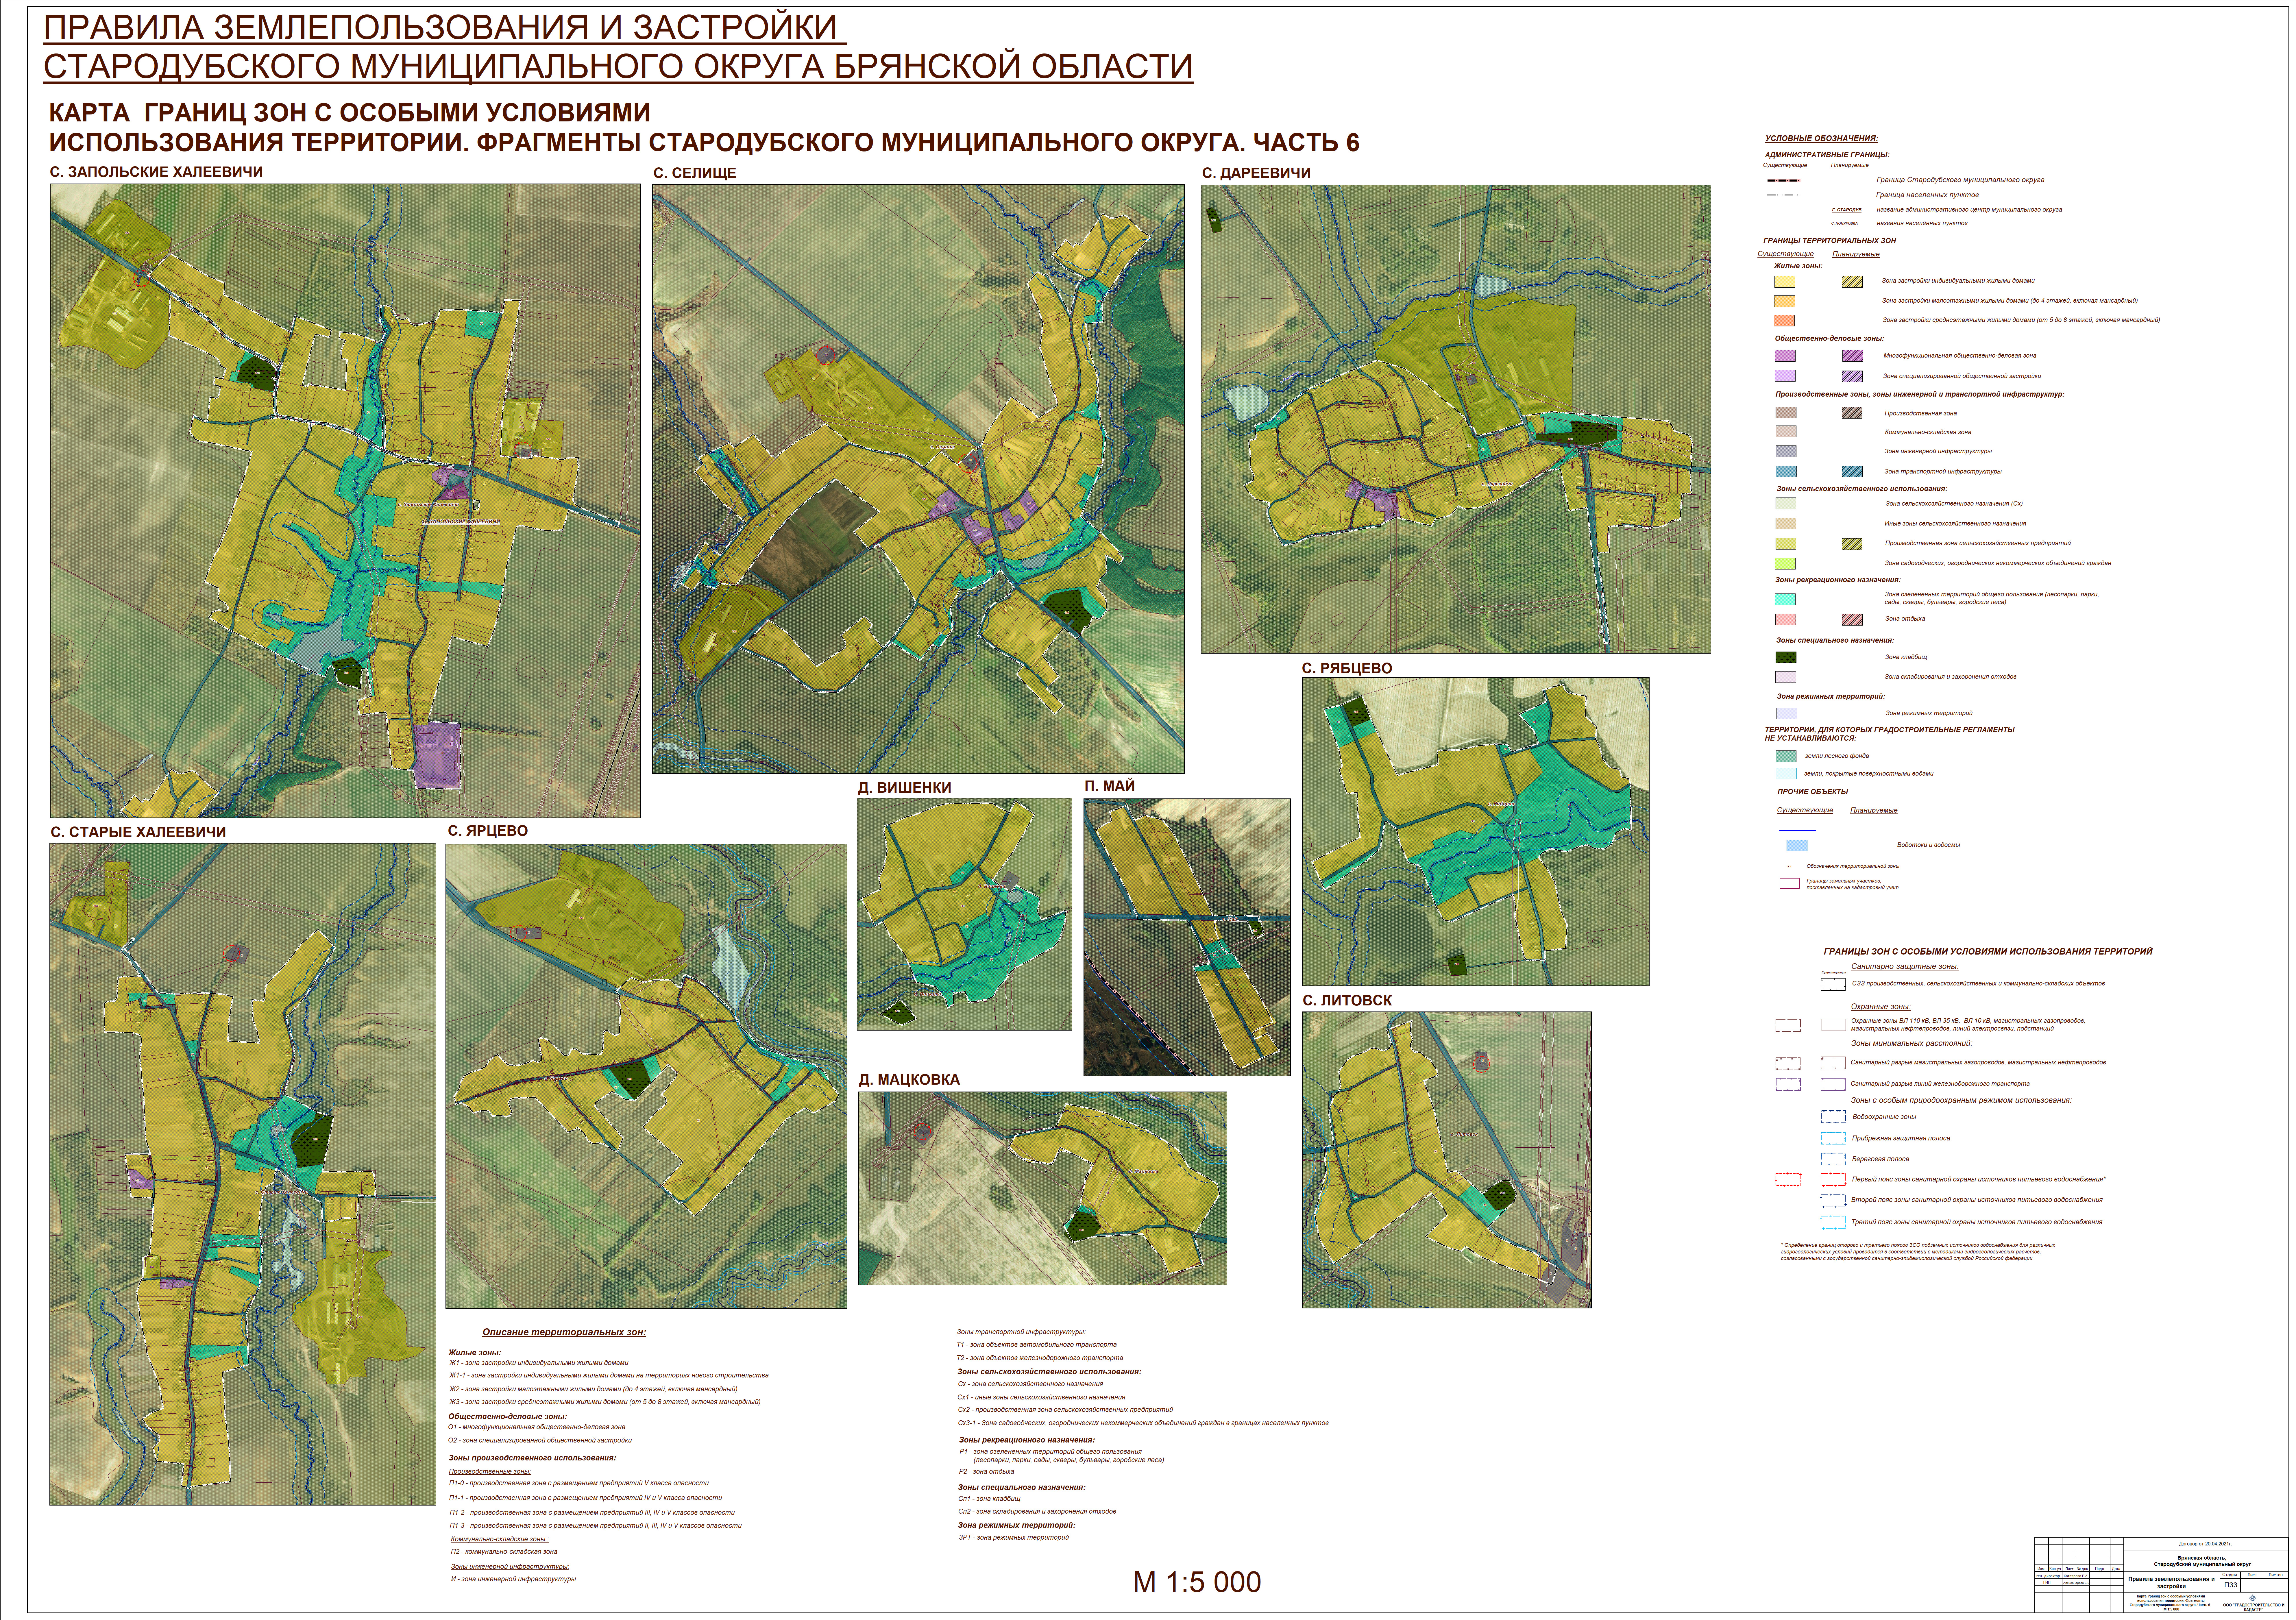Click 'Описание территориальных зон:' heading
The width and height of the screenshot is (2296, 1620).
coord(564,1332)
